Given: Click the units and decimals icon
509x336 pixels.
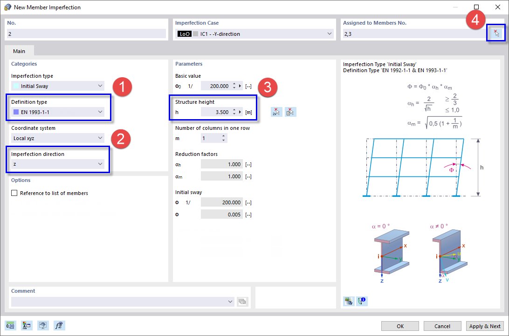Looking at the screenshot, I should (10, 326).
